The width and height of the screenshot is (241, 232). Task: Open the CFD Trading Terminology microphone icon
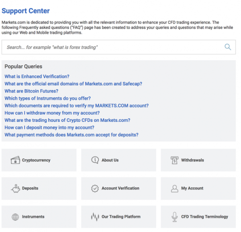click(x=174, y=217)
